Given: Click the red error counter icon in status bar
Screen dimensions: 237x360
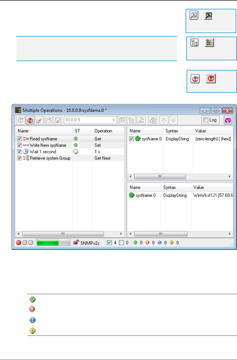Looking at the screenshot, I should pyautogui.click(x=147, y=243).
